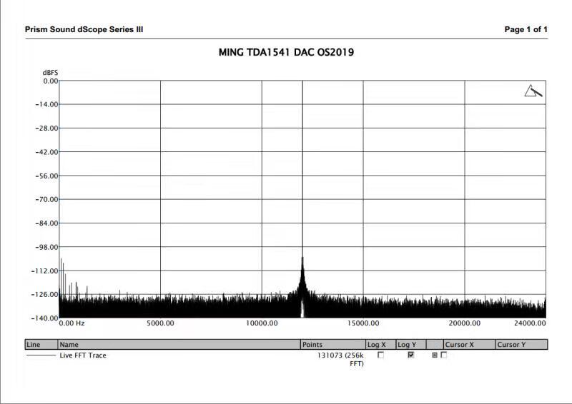Image resolution: width=572 pixels, height=404 pixels.
Task: Click the -98.00 Y-axis label
Action: 46,247
